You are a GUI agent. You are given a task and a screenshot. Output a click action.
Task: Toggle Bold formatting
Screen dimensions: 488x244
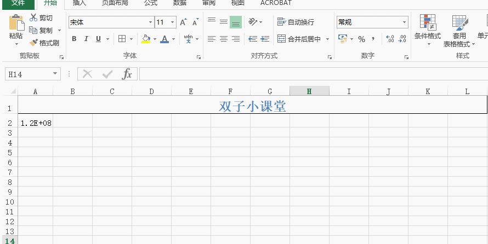(73, 39)
